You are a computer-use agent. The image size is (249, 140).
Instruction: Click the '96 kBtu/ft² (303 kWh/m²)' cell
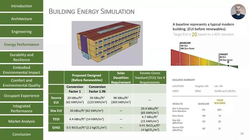click(x=121, y=100)
